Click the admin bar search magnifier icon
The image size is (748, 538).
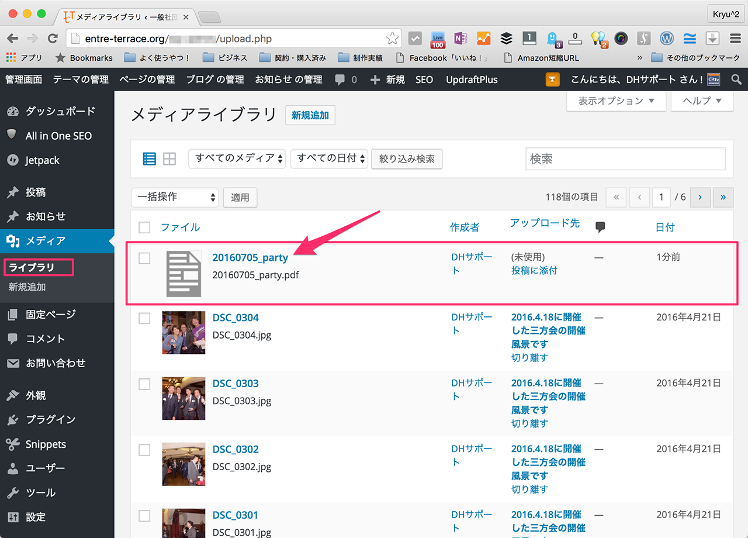tap(736, 79)
